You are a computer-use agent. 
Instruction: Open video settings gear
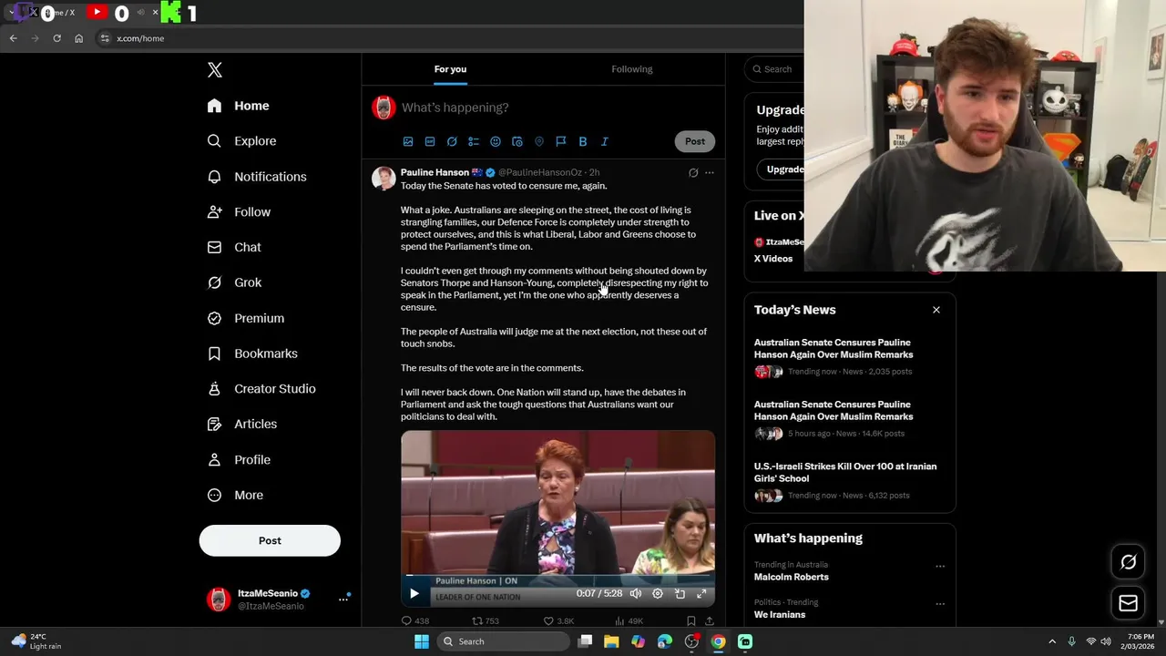[658, 594]
